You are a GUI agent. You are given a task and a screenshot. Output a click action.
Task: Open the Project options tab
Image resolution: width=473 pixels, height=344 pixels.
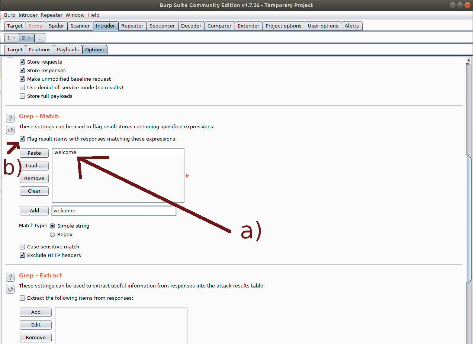tap(283, 26)
